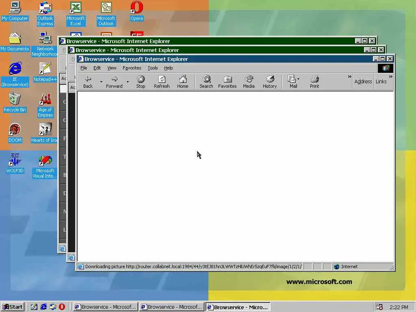Viewport: 416px width, 312px height.
Task: Select the My Computer desktop icon
Action: [15, 11]
